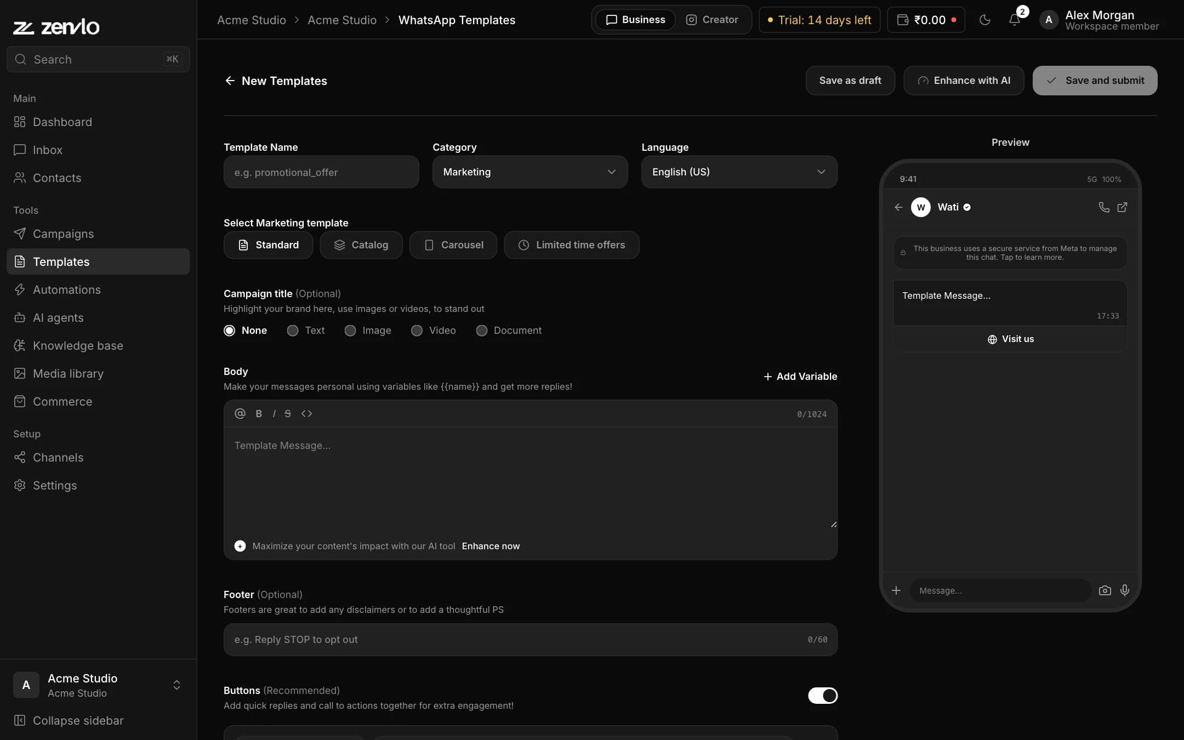1184x740 pixels.
Task: Collapse the sidebar
Action: 69,720
